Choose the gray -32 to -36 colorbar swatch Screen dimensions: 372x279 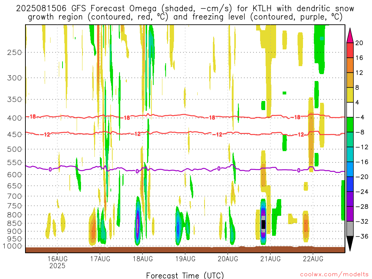point(350,229)
